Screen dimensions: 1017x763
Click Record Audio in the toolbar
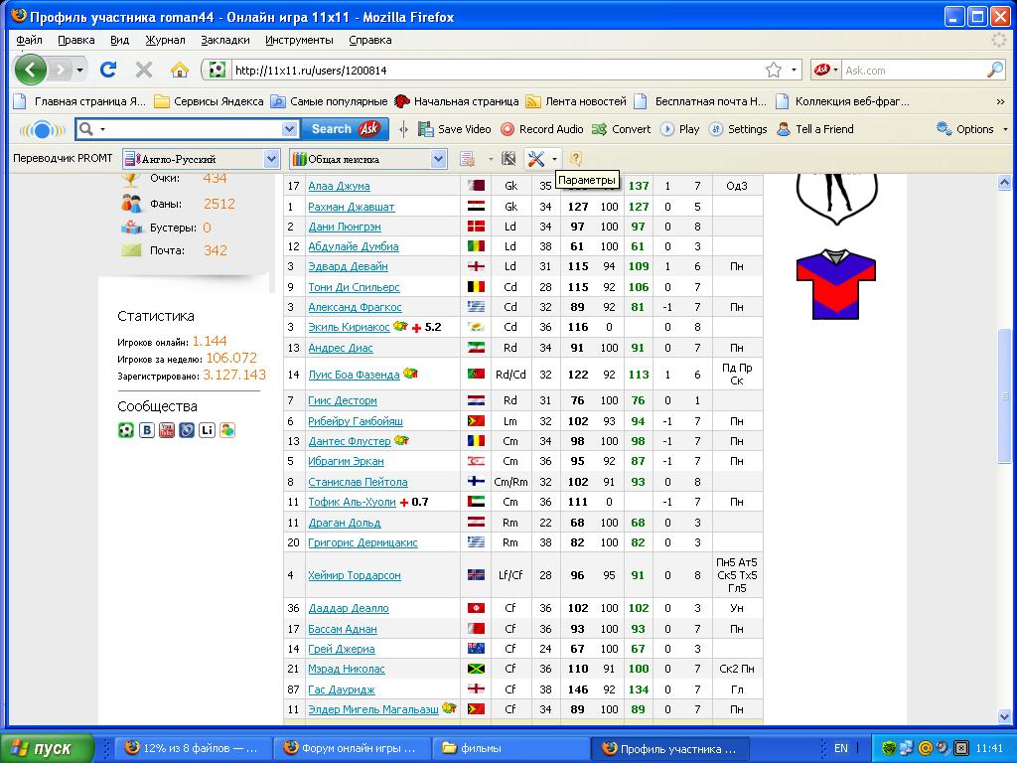tap(541, 129)
